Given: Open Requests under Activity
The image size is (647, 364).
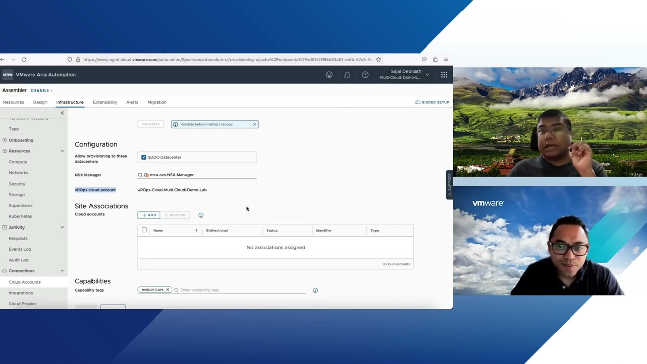Looking at the screenshot, I should pos(18,238).
